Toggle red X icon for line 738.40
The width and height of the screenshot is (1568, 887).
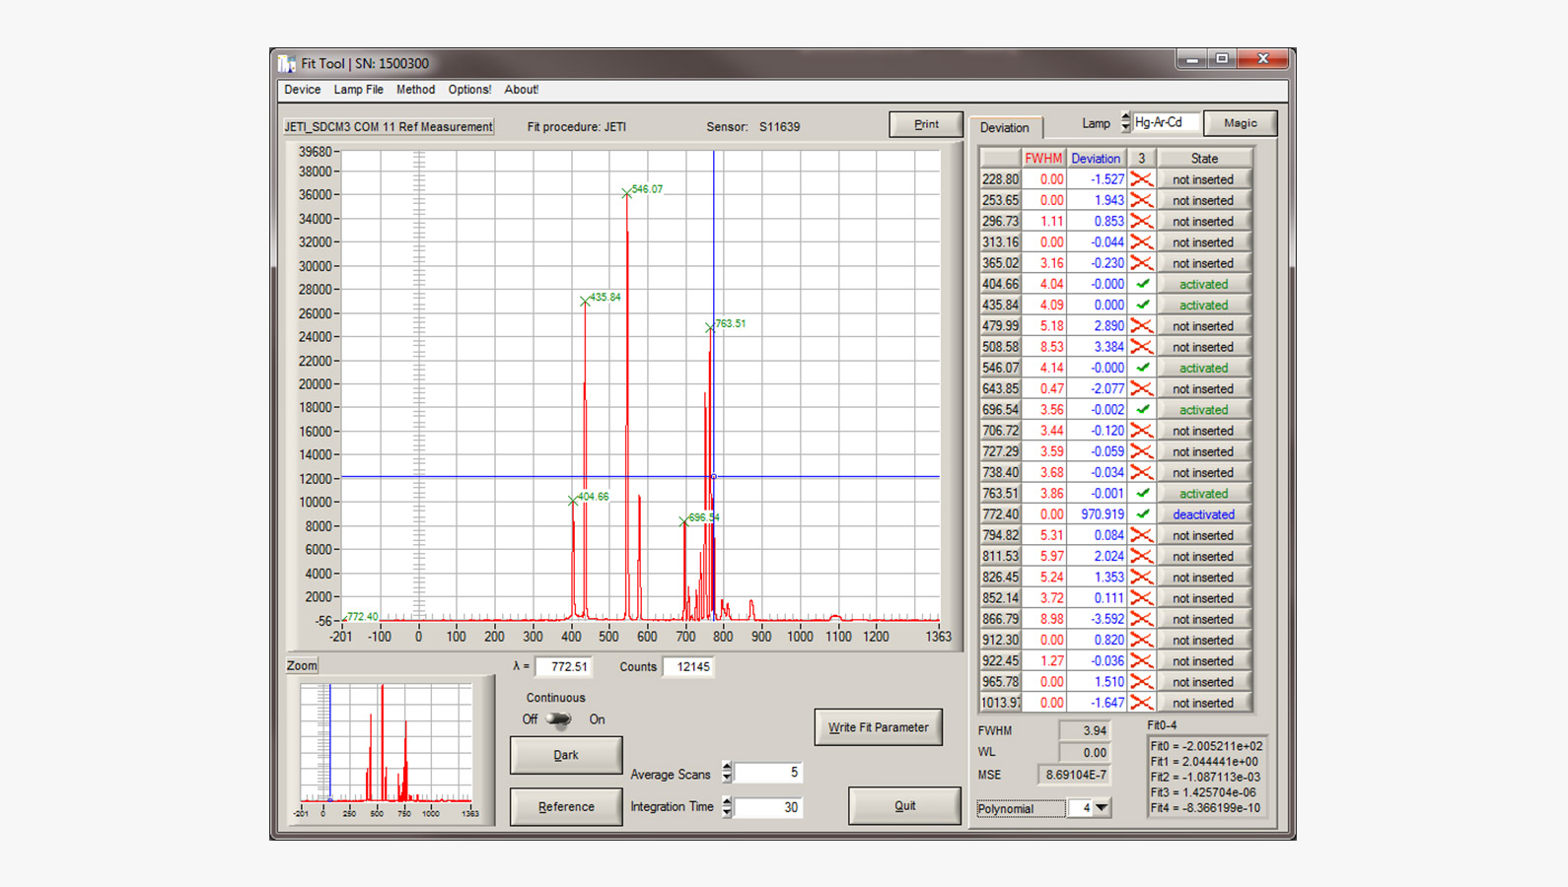click(x=1142, y=472)
